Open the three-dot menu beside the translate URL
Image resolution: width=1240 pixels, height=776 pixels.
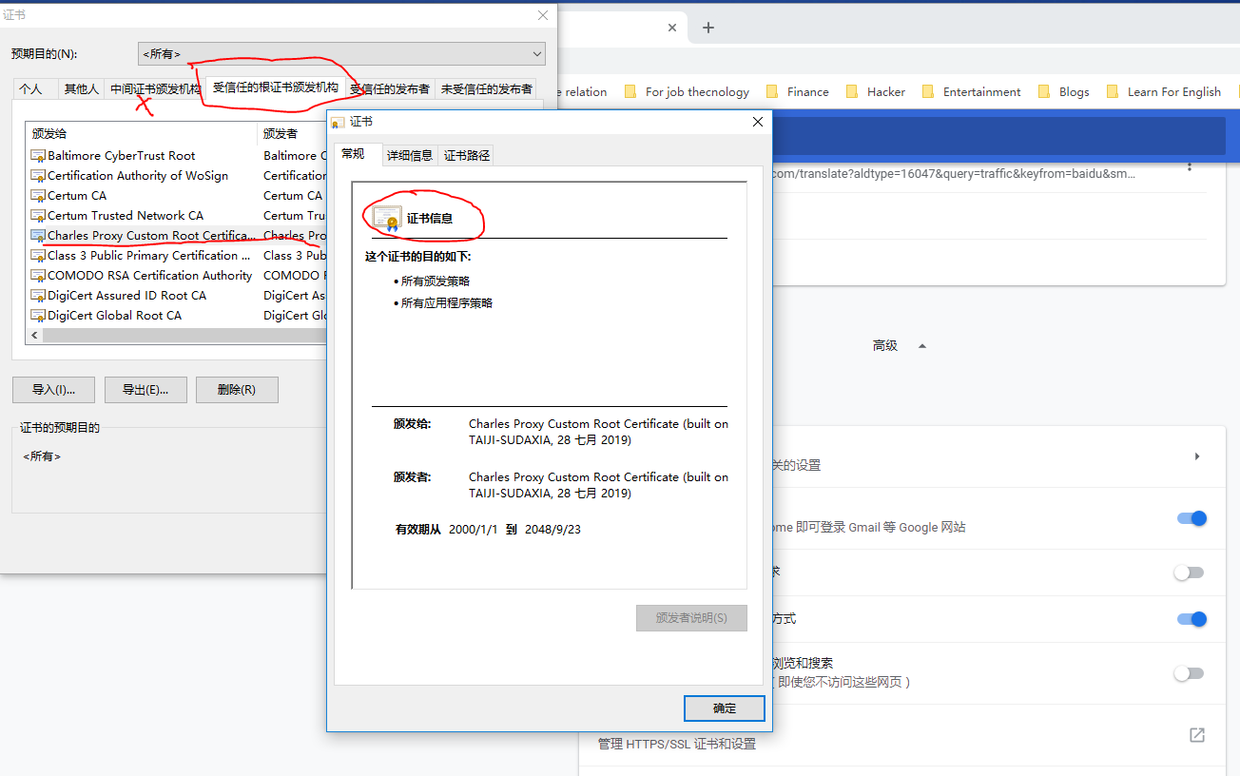click(x=1189, y=167)
